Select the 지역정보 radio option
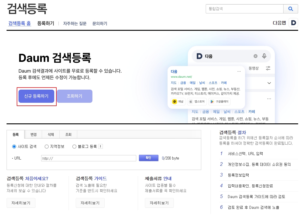Image resolution: width=305 pixels, height=216 pixels. pos(47,146)
